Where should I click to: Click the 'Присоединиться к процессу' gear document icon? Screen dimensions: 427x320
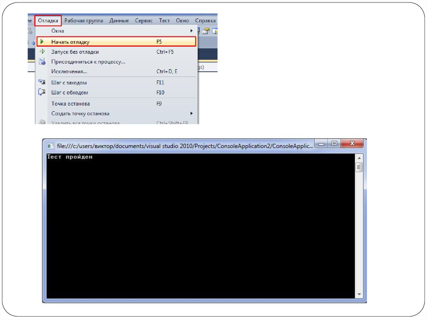point(42,62)
